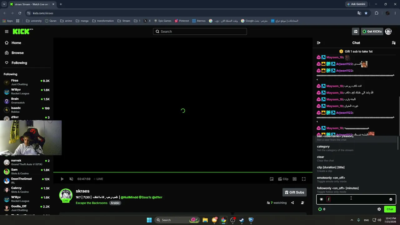Open GooBa_Off Just Chatting channel

tap(27, 208)
